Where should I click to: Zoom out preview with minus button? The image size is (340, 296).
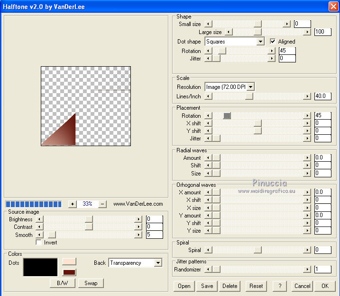point(102,204)
